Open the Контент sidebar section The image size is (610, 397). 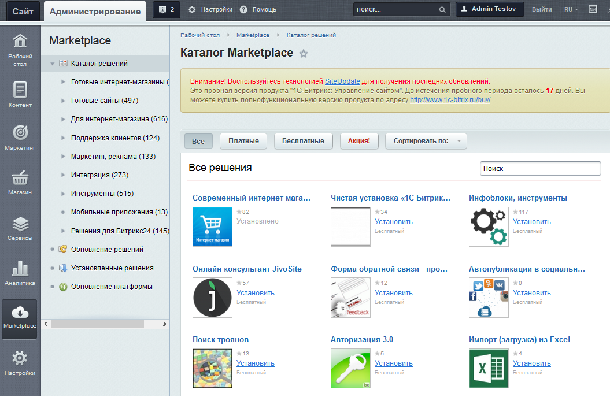pyautogui.click(x=20, y=94)
